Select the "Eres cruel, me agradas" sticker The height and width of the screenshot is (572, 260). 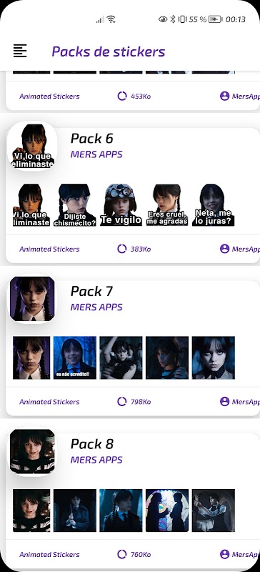167,205
